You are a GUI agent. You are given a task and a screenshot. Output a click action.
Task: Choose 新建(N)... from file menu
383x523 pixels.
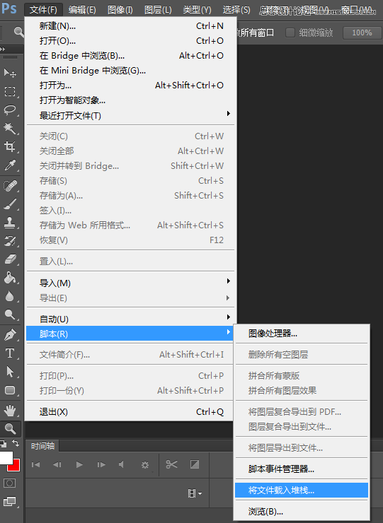[131, 25]
